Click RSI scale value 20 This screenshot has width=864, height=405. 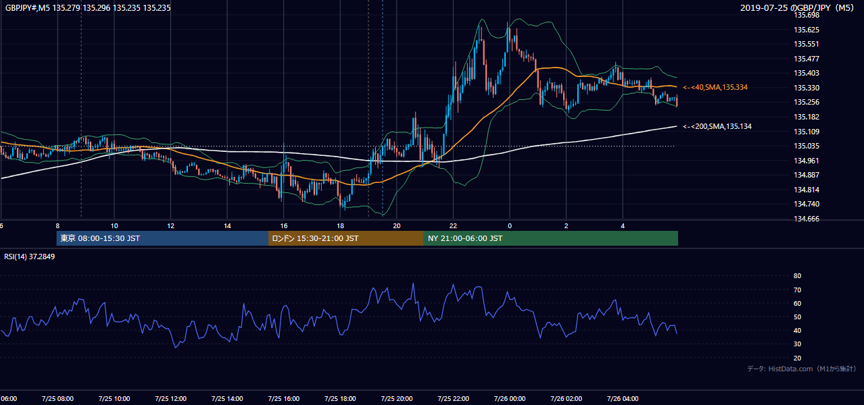(x=797, y=358)
